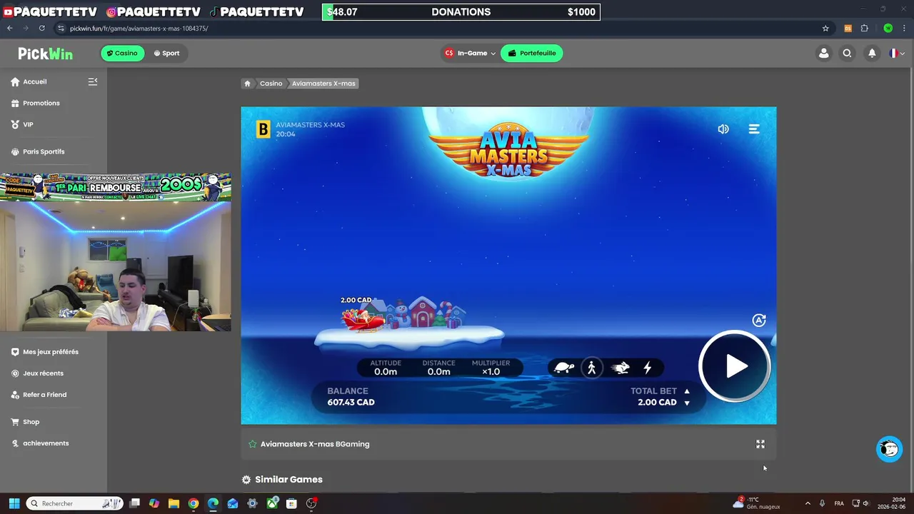Go forward in the browser
Viewport: 914px width, 514px height.
tap(26, 29)
